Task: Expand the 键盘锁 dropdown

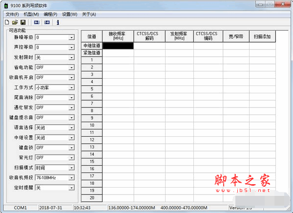Action: 71,148
